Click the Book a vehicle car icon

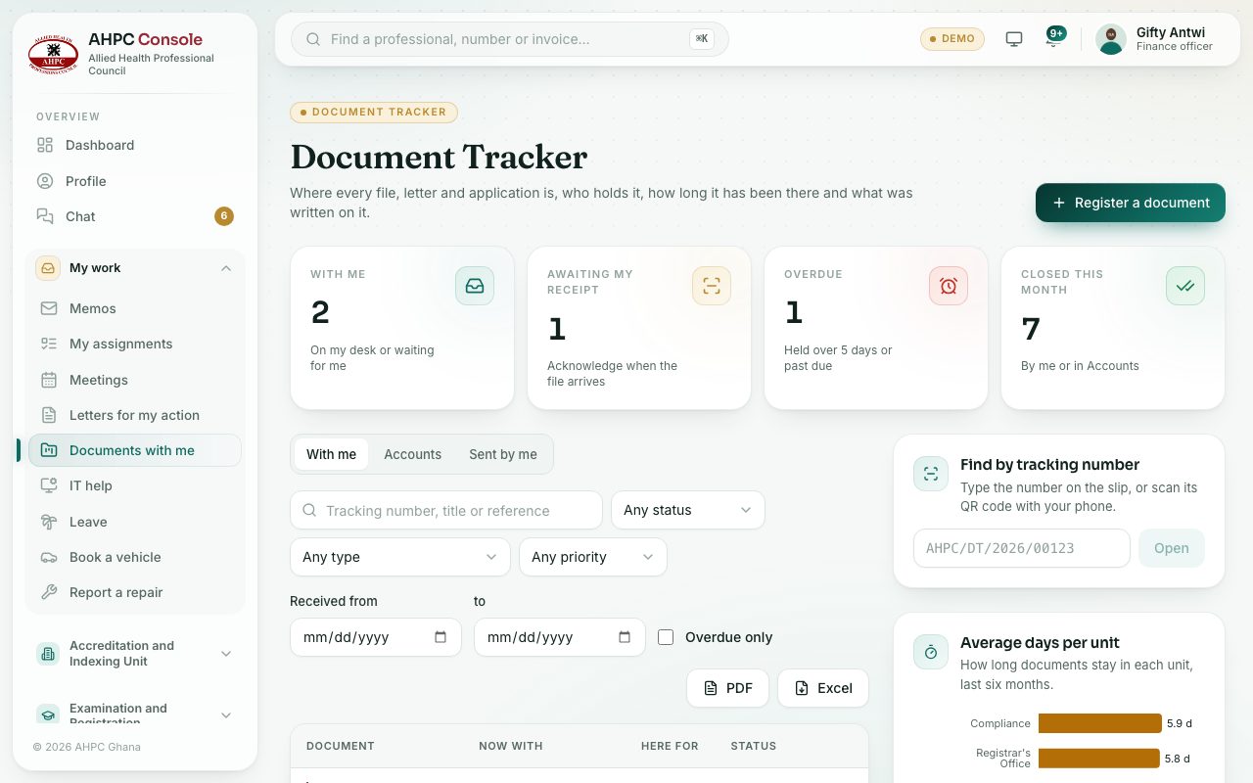49,557
